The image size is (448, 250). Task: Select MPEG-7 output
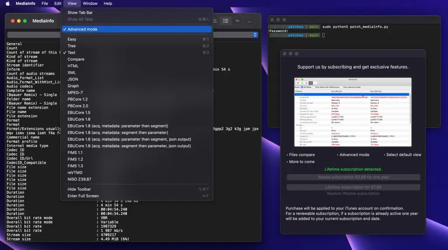tap(136, 93)
